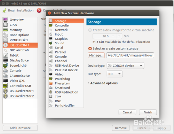Click Finish in Add New Virtual Hardware
Viewport: 174px width, 134px height.
tap(148, 112)
